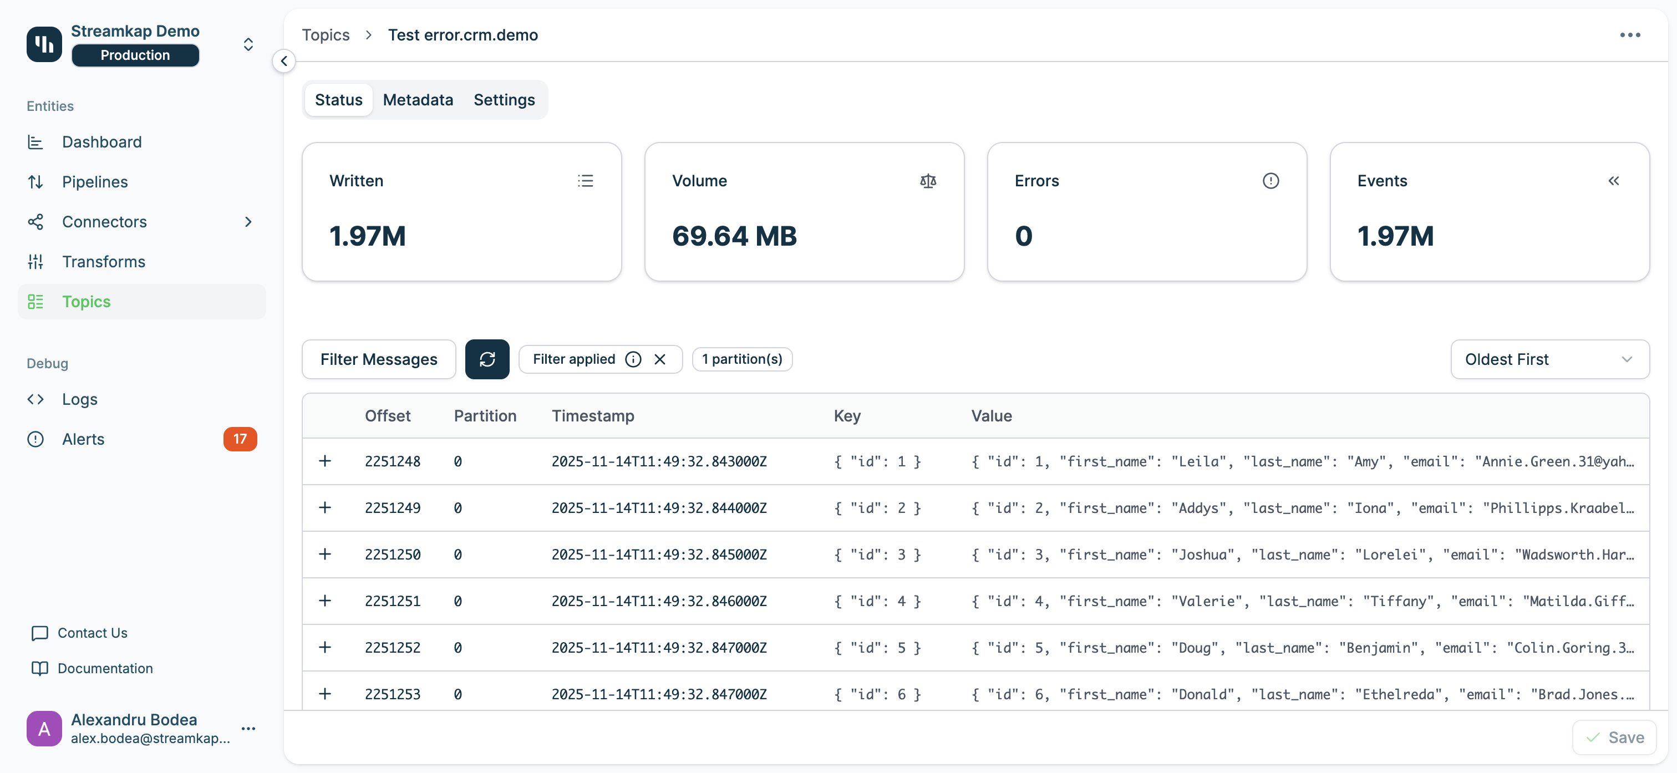Screen dimensions: 1677x773
Task: Click the info icon in Filter applied chip
Action: click(633, 359)
